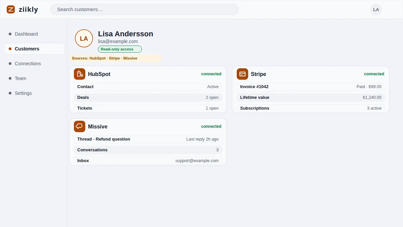Open Settings in sidebar
The width and height of the screenshot is (403, 227).
(x=34, y=93)
